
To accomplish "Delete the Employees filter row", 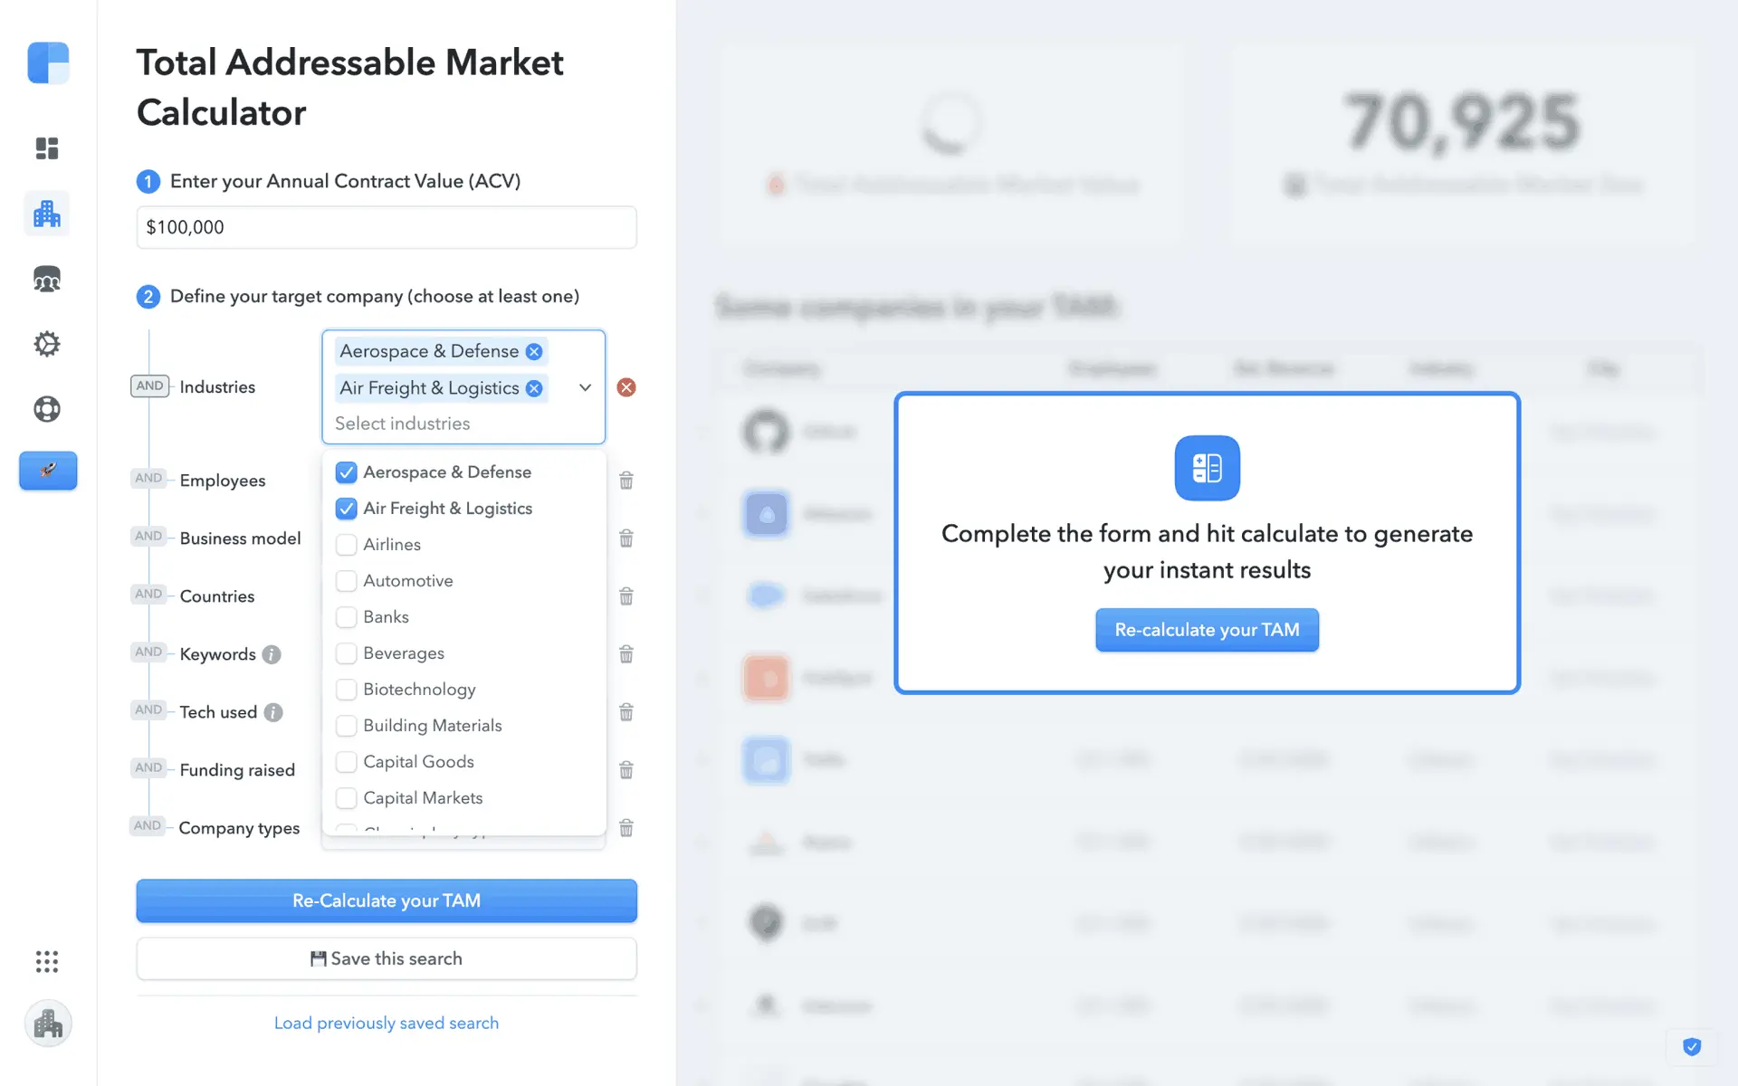I will coord(625,481).
